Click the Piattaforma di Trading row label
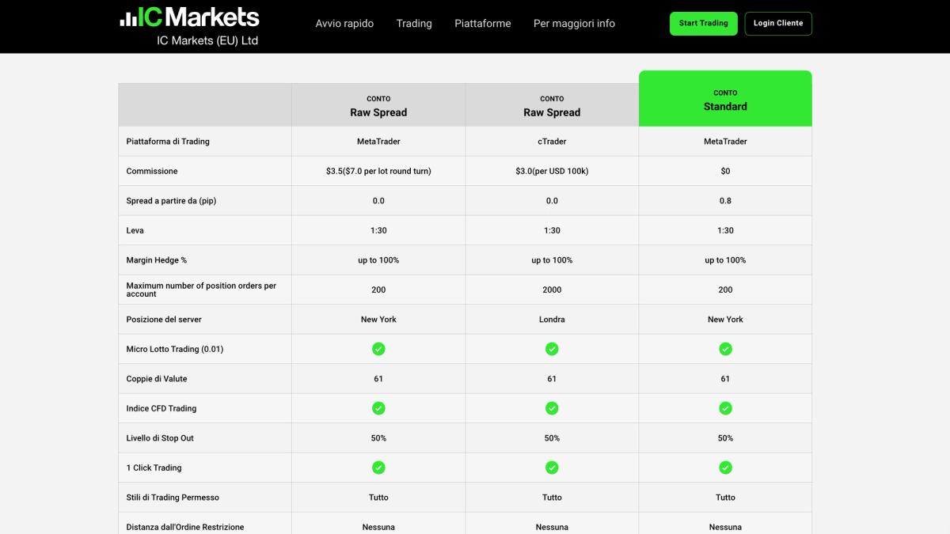The width and height of the screenshot is (950, 534). 168,142
